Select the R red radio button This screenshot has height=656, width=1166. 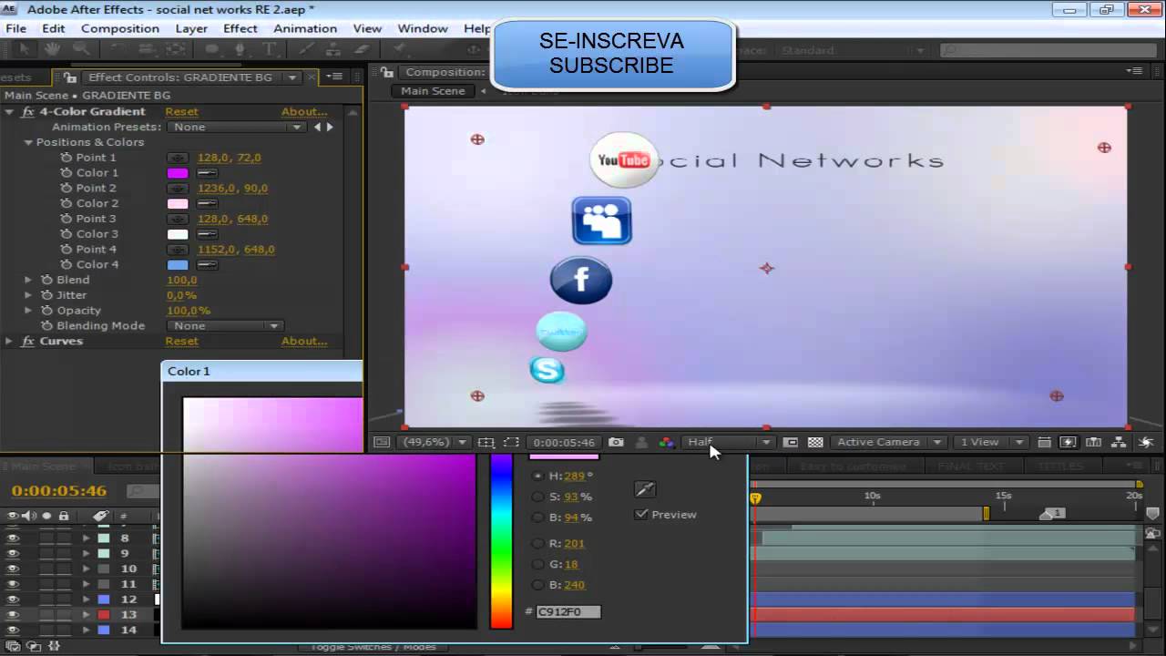pyautogui.click(x=538, y=543)
